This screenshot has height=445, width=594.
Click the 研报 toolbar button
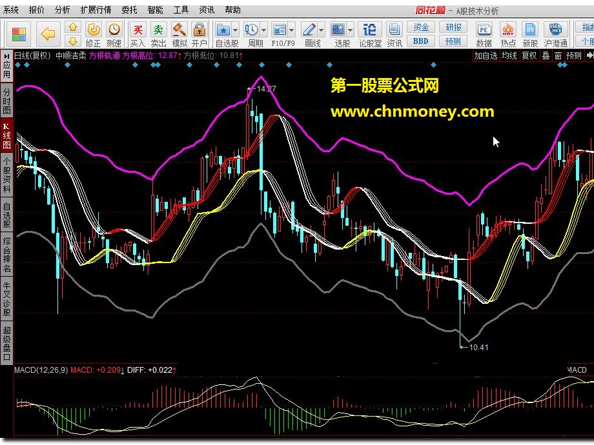453,27
